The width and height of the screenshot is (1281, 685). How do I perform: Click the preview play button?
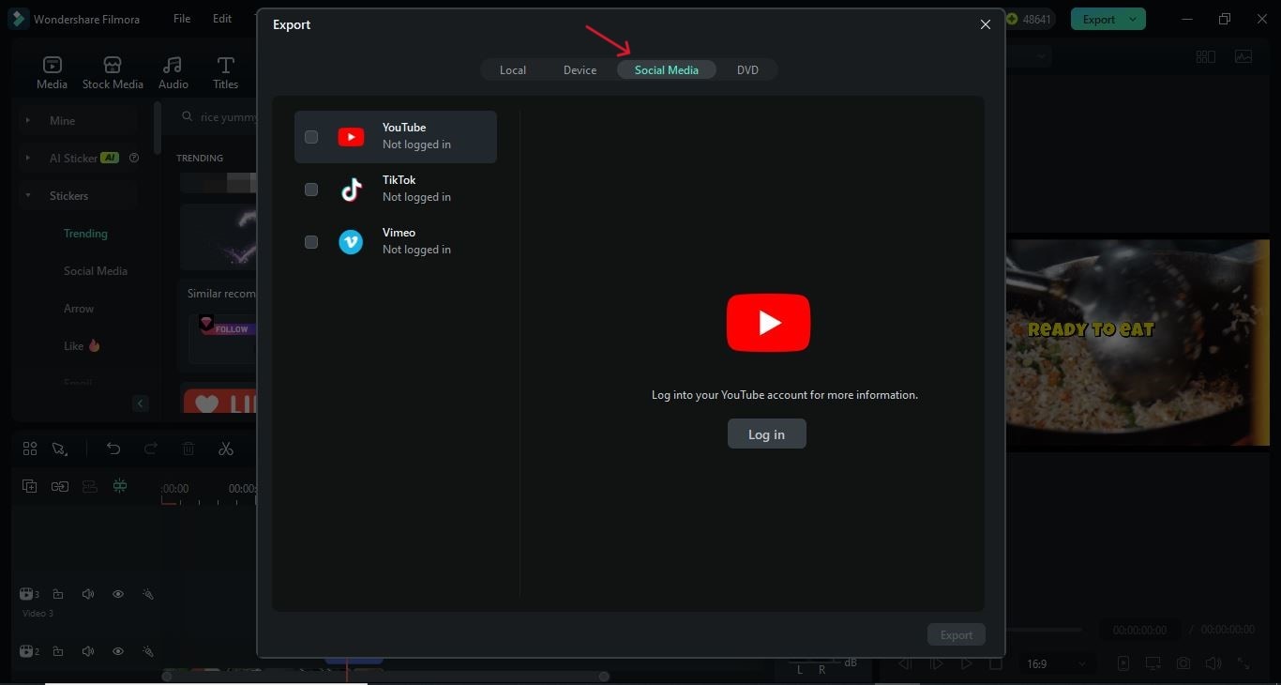(x=966, y=663)
